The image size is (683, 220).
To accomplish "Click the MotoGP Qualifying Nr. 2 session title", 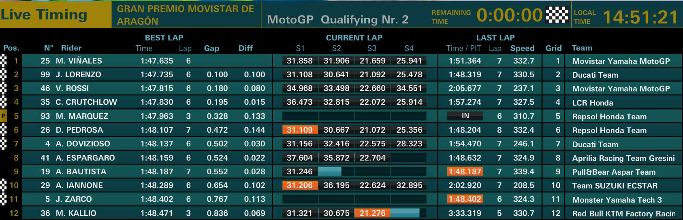I will click(x=338, y=19).
